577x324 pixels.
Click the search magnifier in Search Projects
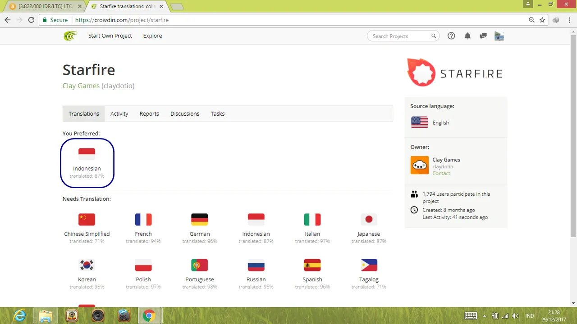tap(434, 36)
